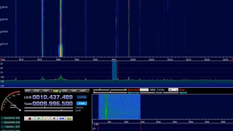This screenshot has width=233, height=131.
Task: Select ECSS demodulation mode
Action: click(38, 91)
